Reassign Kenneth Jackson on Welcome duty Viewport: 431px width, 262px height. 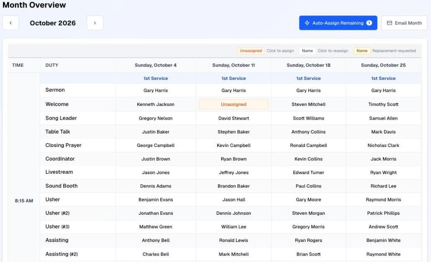click(156, 105)
